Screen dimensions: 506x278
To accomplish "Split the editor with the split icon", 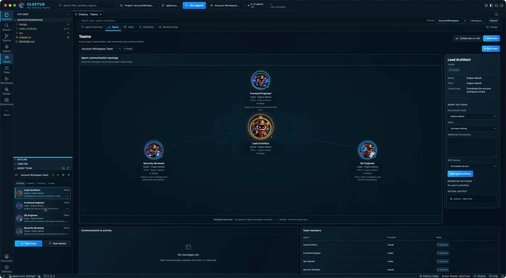I will click(496, 14).
